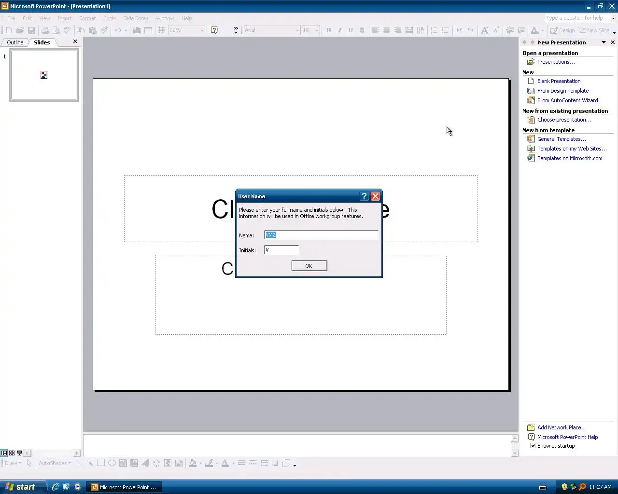The width and height of the screenshot is (618, 494).
Task: Click the Insert Picture icon on Drawing toolbar
Action: coord(179,463)
